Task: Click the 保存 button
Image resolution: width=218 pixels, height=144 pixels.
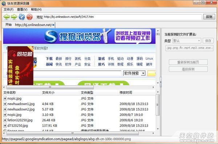Action: tap(208, 41)
